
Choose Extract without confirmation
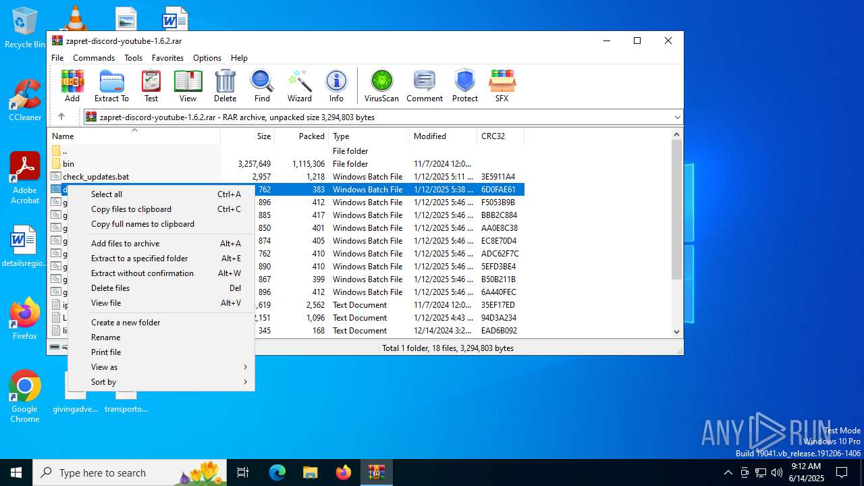[161, 273]
